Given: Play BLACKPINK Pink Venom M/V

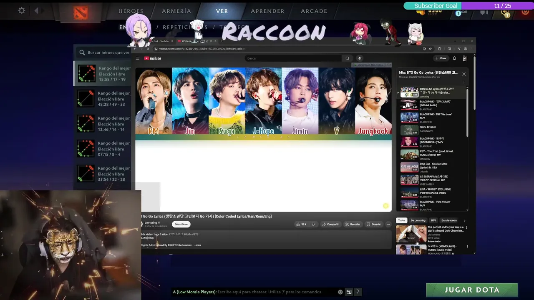Looking at the screenshot, I should 432,205.
